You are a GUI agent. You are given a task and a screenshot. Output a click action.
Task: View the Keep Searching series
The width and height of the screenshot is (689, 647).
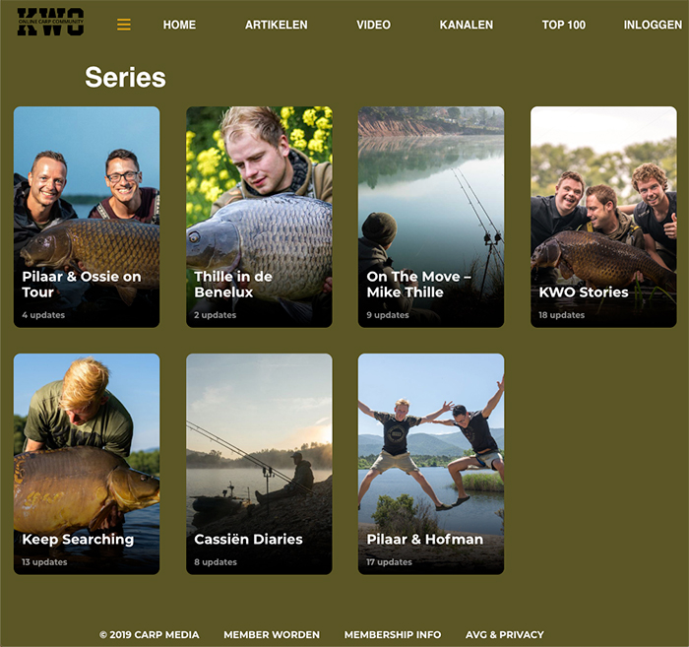87,464
